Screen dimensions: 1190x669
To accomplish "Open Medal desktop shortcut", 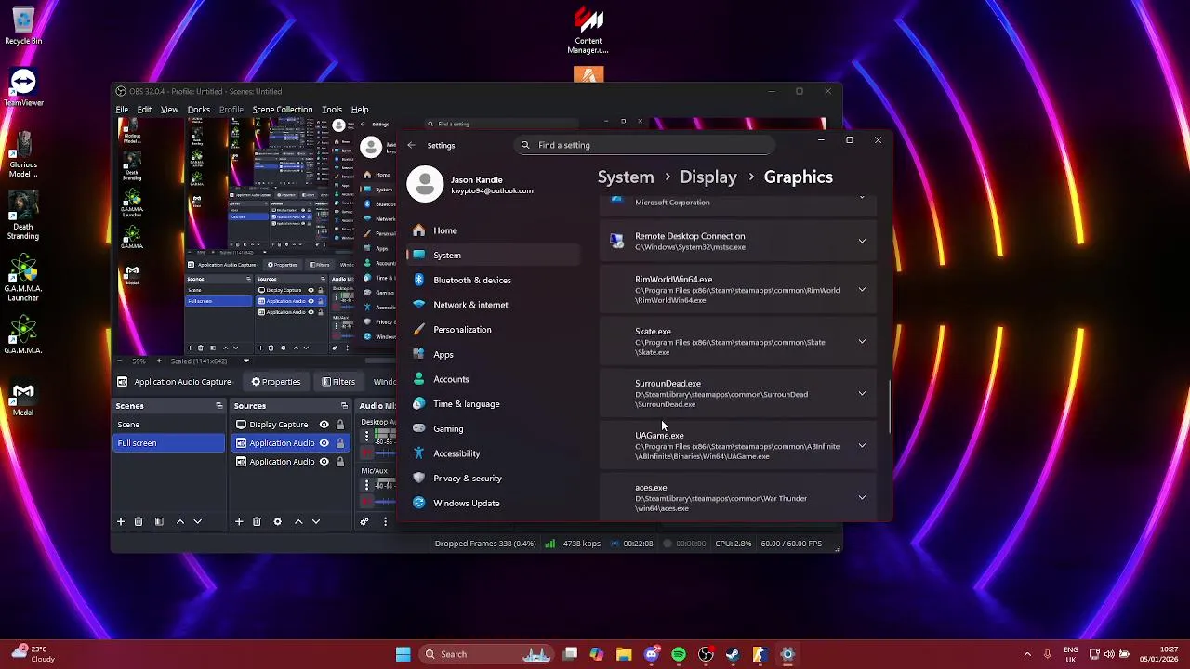I will [23, 400].
